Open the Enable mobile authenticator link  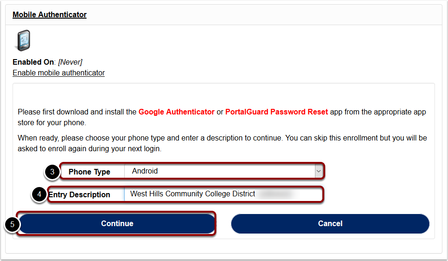point(59,73)
